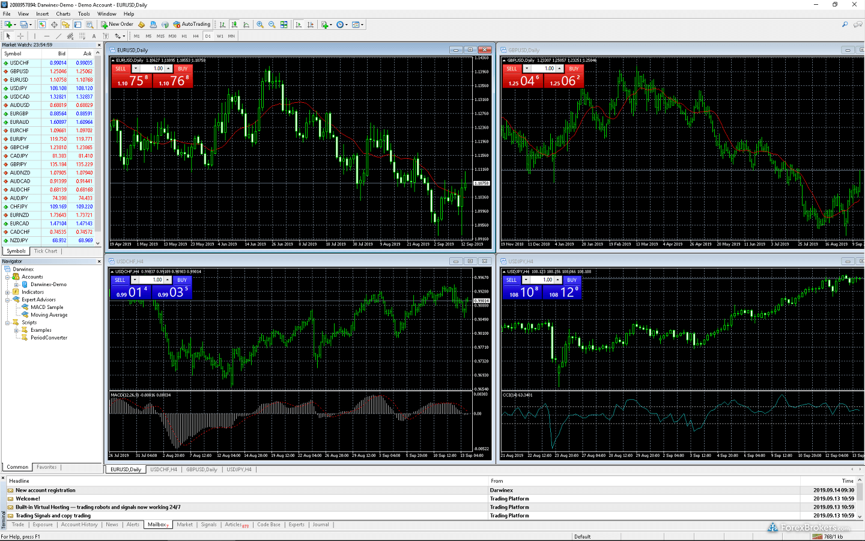865x541 pixels.
Task: Open the Charts menu
Action: point(63,14)
